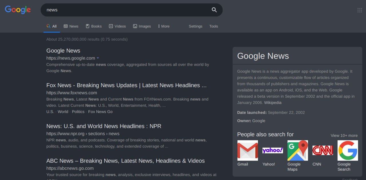This screenshot has width=366, height=180.
Task: Click View 10+ more link
Action: coord(344,135)
